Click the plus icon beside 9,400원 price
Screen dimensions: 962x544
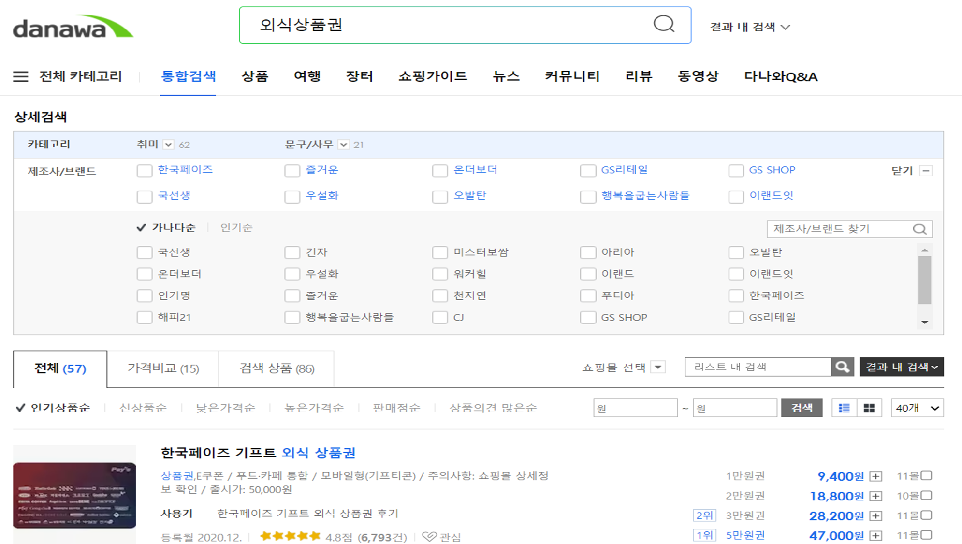(875, 477)
